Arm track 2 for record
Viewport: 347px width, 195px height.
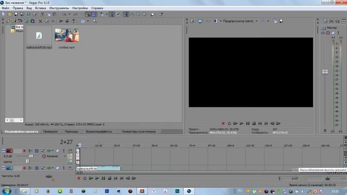tap(24, 151)
